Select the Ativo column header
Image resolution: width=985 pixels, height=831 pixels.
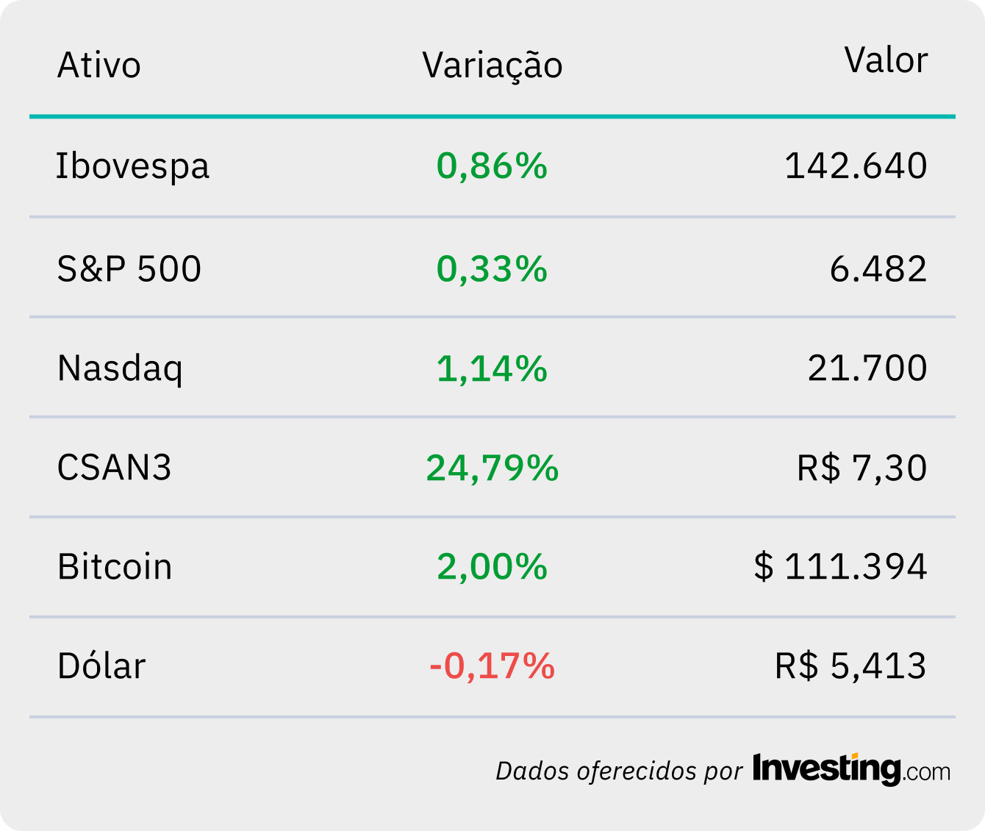(x=99, y=65)
